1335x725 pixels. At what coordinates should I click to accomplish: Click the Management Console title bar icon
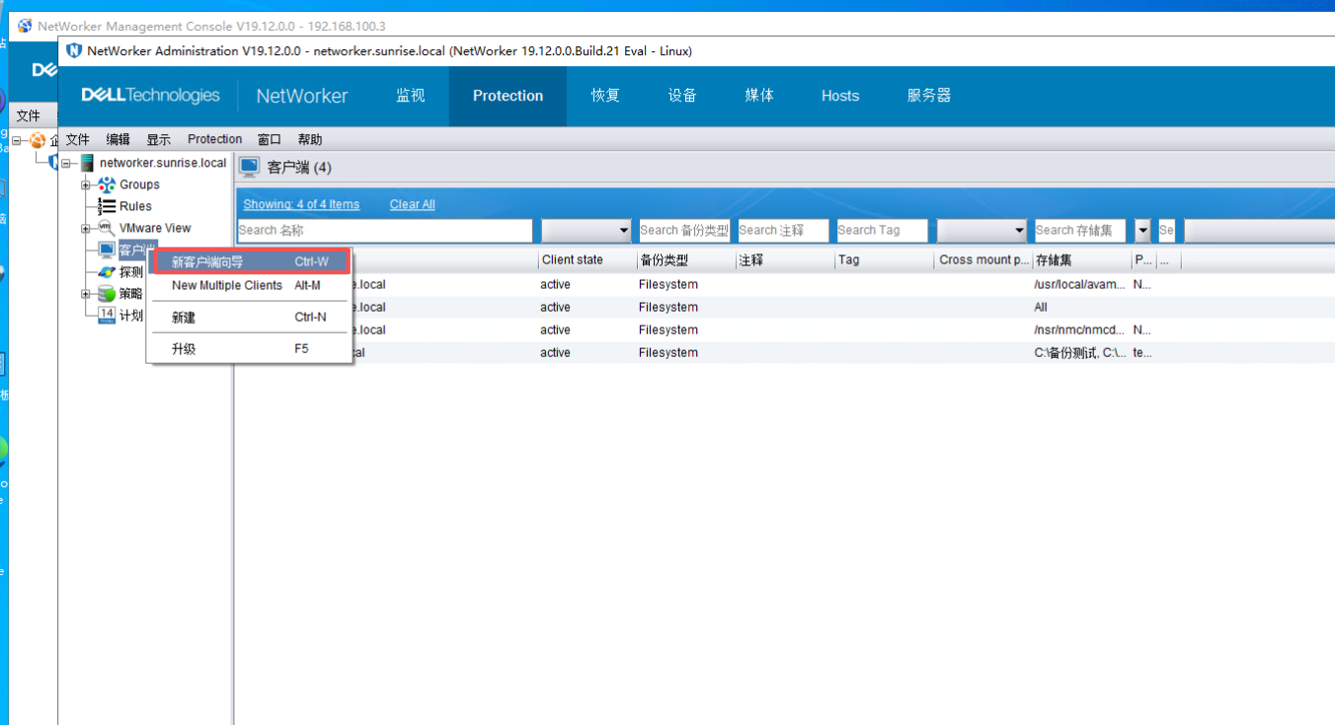[25, 26]
